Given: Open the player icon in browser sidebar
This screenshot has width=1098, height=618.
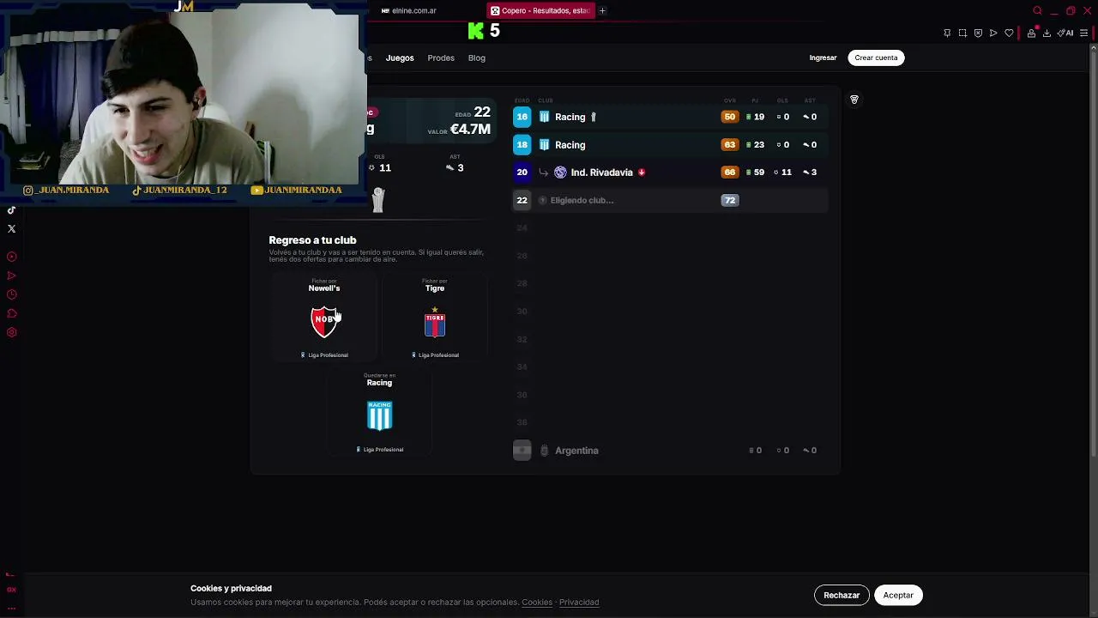Looking at the screenshot, I should point(12,257).
